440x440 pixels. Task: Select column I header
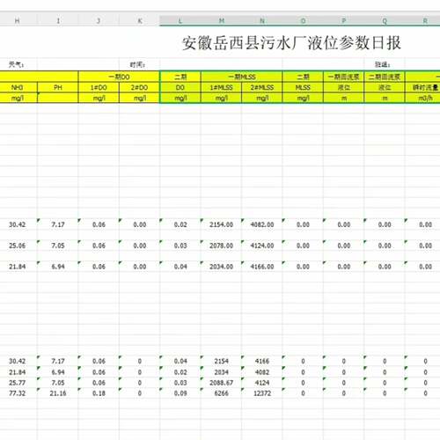(x=58, y=20)
